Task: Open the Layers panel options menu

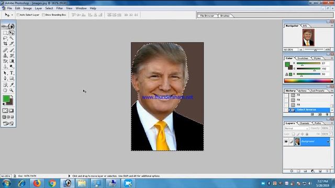Action: pos(332,123)
